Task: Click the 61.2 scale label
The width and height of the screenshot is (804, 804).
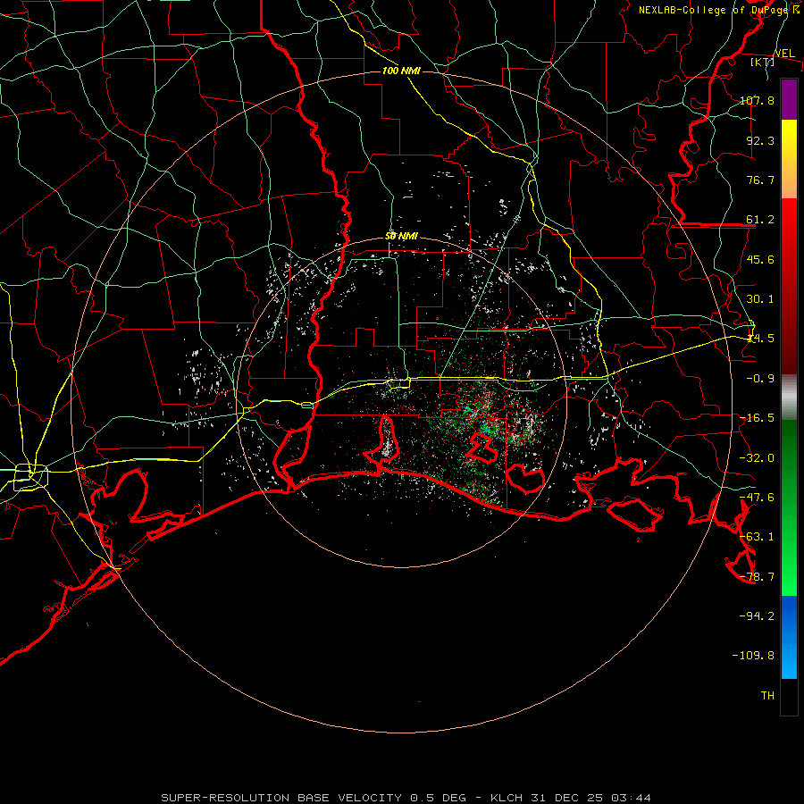Action: pyautogui.click(x=760, y=220)
